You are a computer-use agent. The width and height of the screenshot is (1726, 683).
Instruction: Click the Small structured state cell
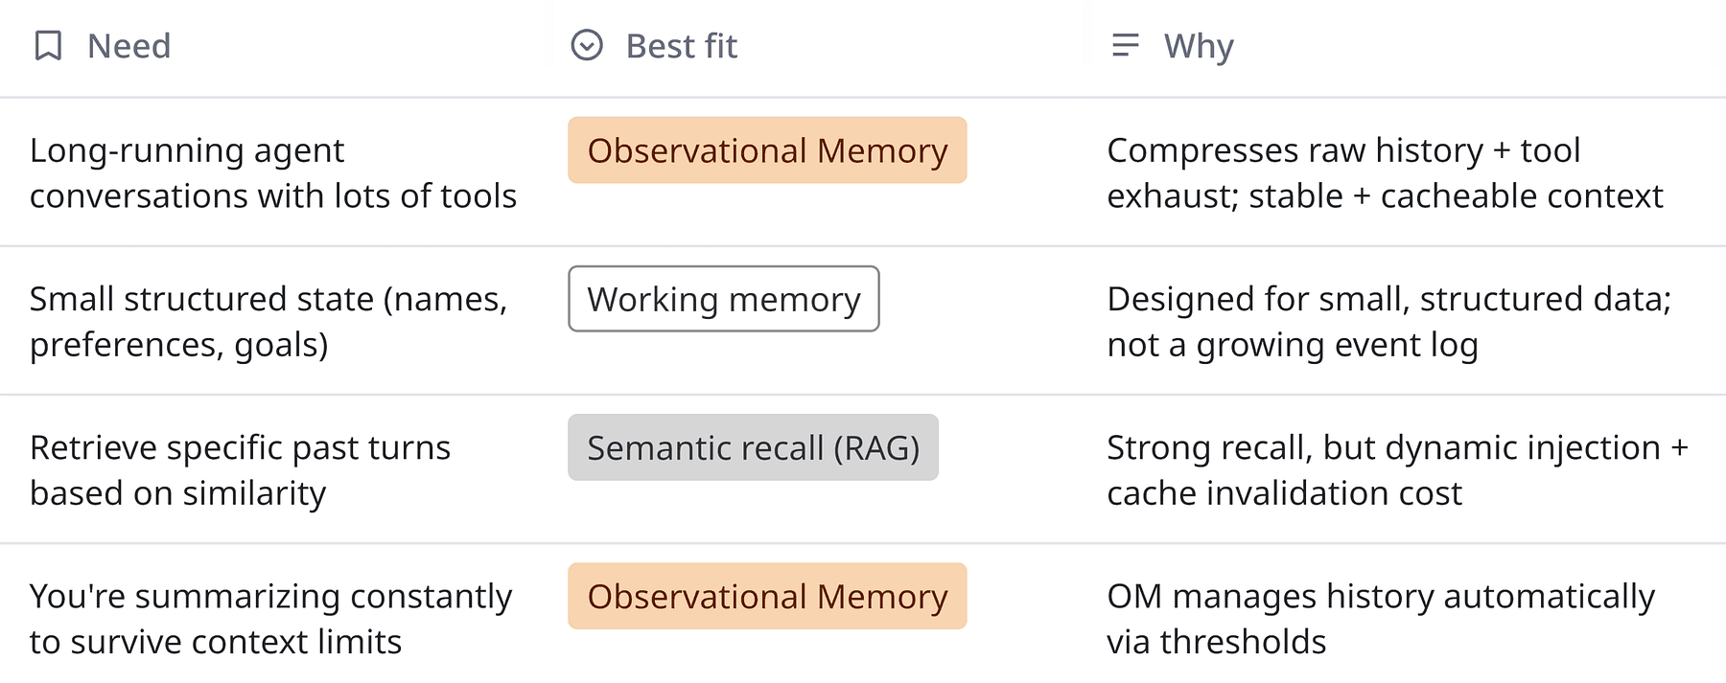(268, 321)
